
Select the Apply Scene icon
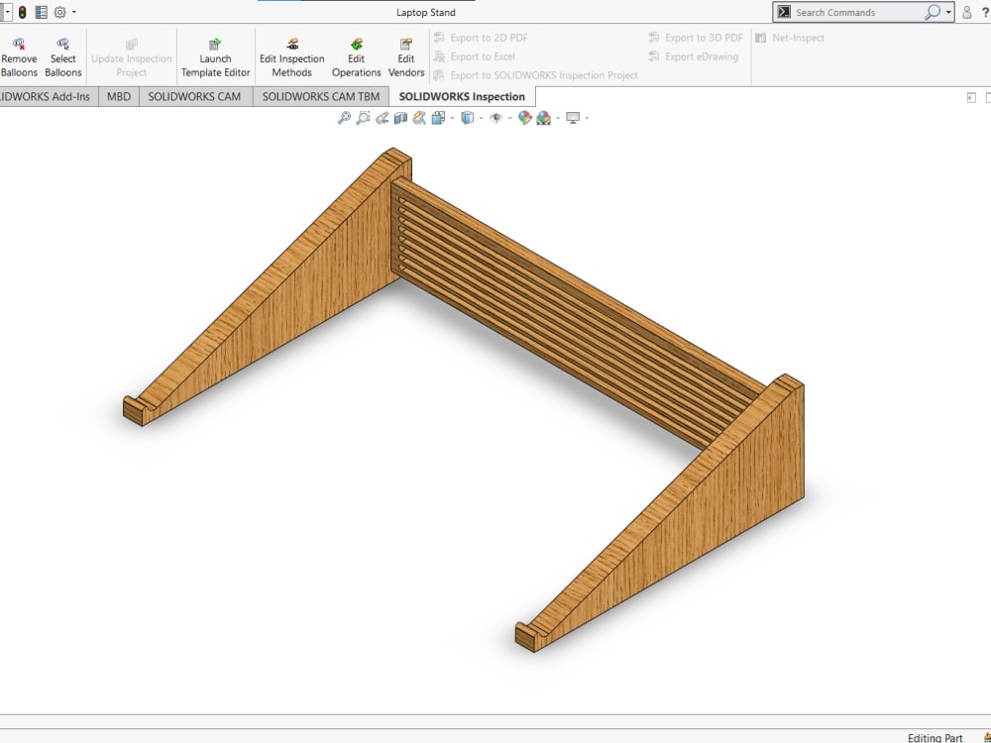click(545, 117)
